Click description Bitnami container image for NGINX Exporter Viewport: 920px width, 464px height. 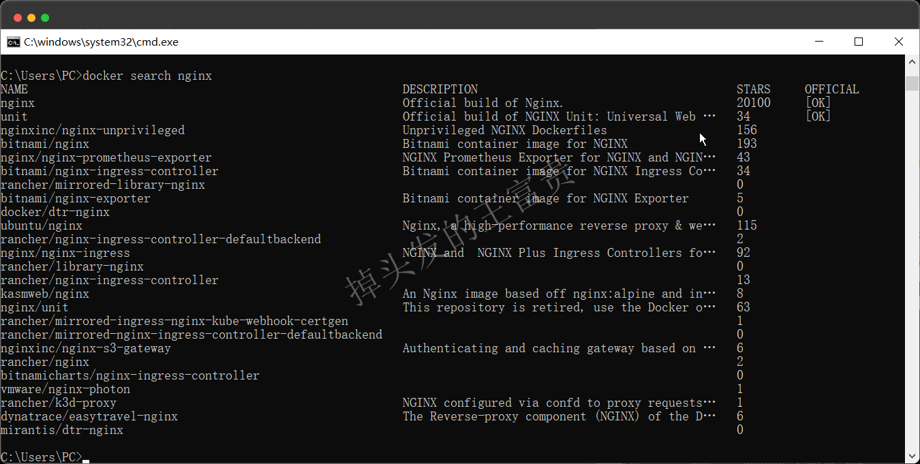(x=546, y=198)
